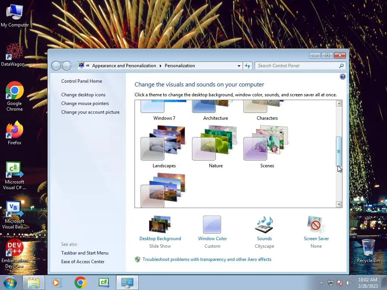Select Firefox desktop icon
Image resolution: width=387 pixels, height=290 pixels.
click(x=15, y=133)
